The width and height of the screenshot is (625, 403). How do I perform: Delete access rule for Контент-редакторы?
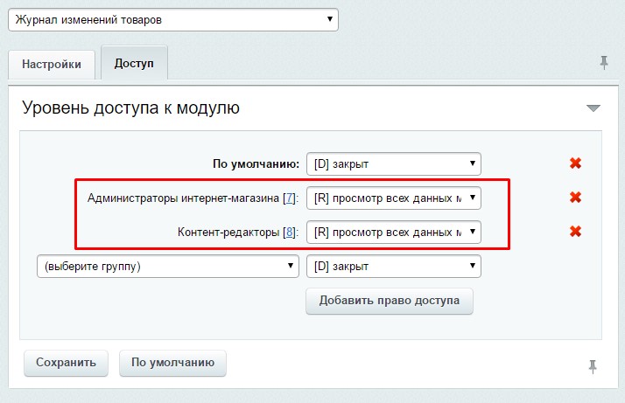point(575,232)
